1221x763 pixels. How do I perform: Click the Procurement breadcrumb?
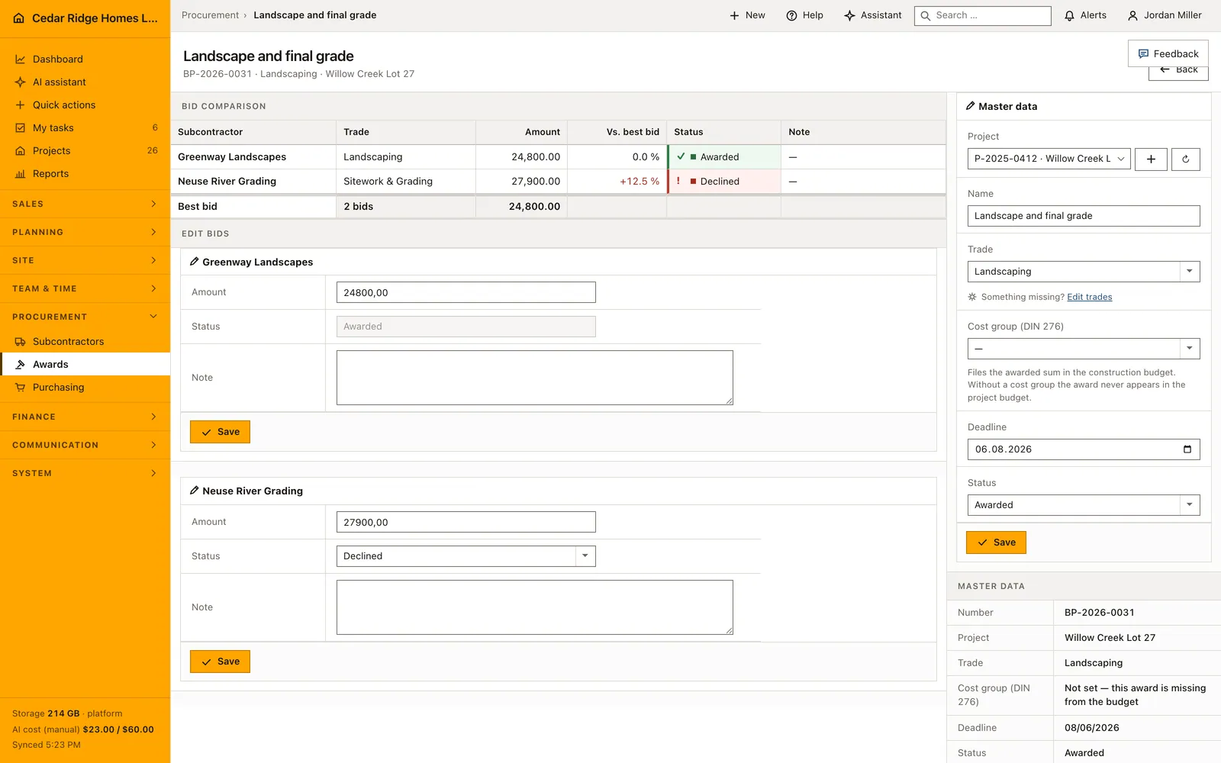pos(210,15)
